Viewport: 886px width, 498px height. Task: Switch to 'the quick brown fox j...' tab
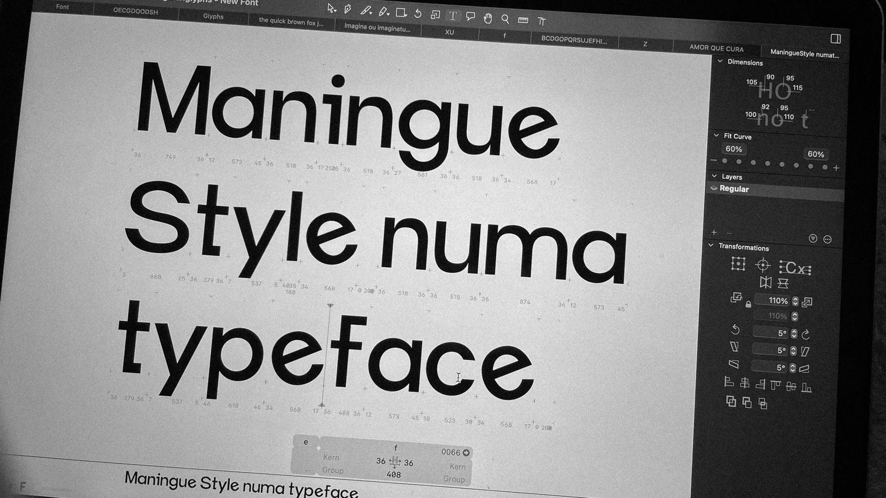click(x=291, y=22)
